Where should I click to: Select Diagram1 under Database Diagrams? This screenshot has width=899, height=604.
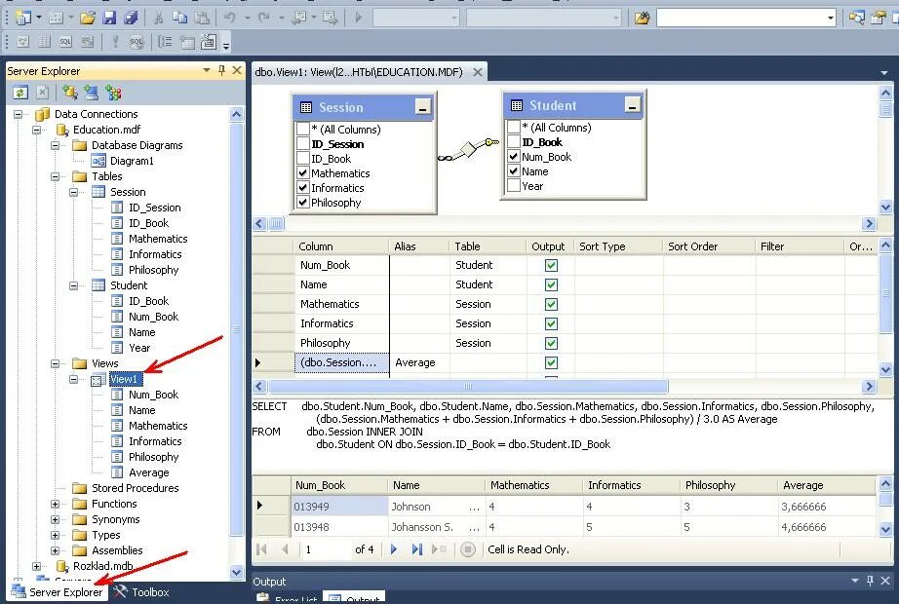[132, 161]
